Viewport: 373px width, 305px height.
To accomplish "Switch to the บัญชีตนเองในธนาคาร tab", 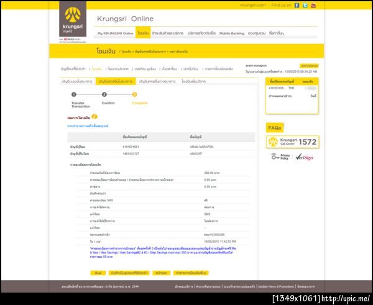I will (x=77, y=81).
